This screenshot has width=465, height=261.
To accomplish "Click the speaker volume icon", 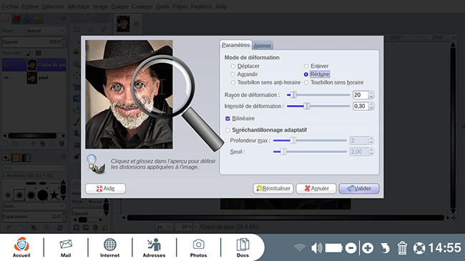I will coord(316,248).
